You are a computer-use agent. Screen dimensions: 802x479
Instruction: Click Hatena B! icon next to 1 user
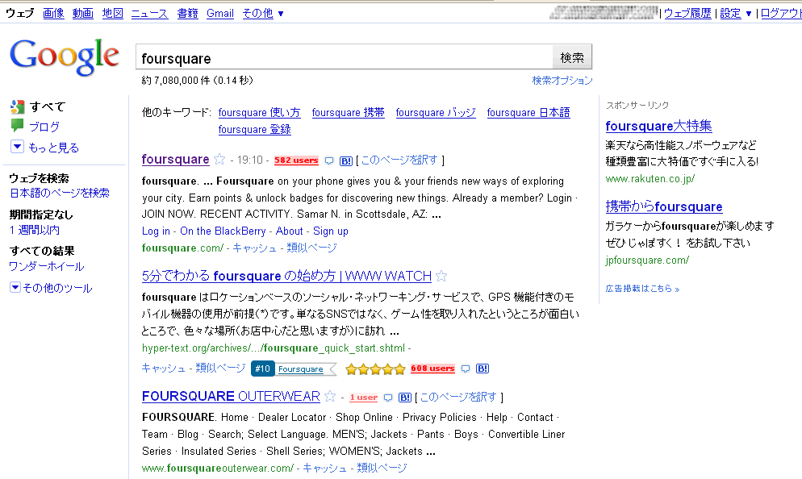[405, 398]
